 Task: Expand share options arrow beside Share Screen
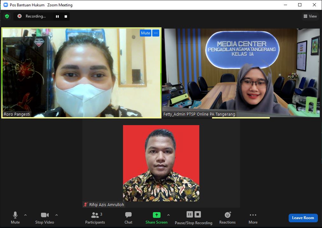click(168, 215)
